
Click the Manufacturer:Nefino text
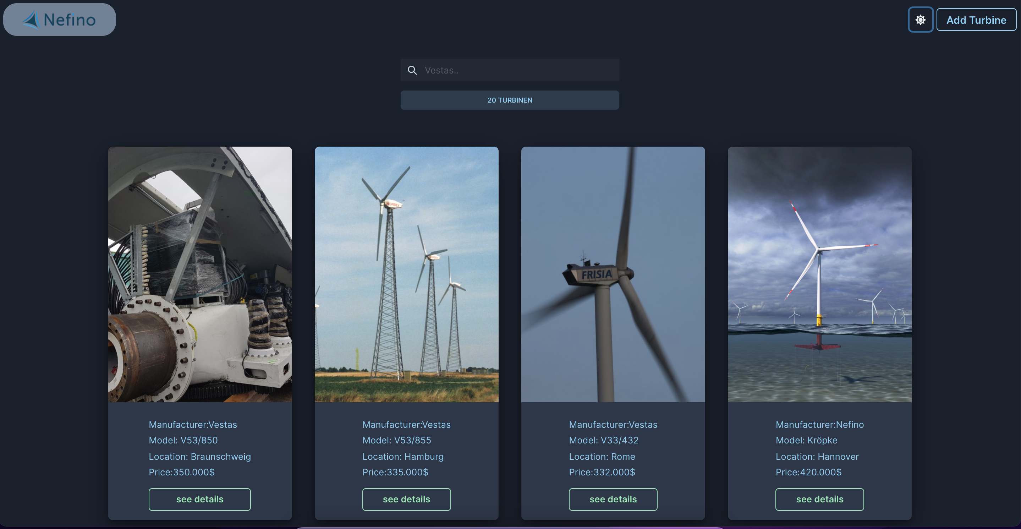[x=819, y=425]
